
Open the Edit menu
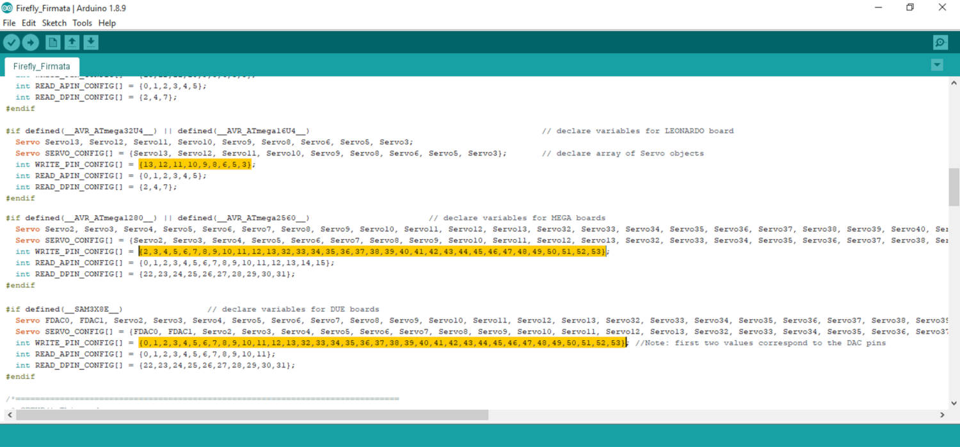tap(29, 23)
